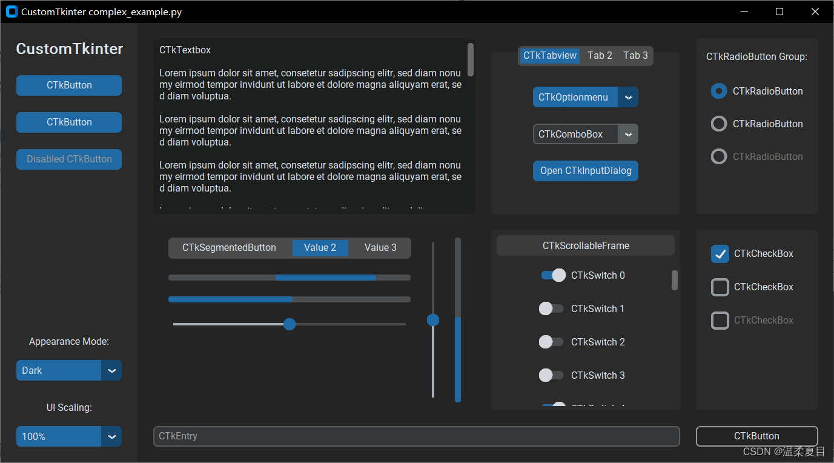Open the CTkInputDialog via its button
The image size is (834, 463).
[586, 171]
